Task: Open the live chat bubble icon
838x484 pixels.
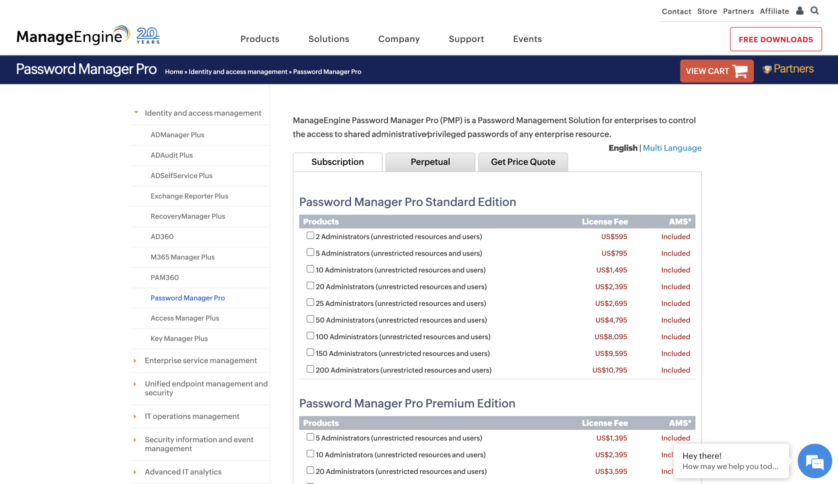Action: [x=814, y=461]
